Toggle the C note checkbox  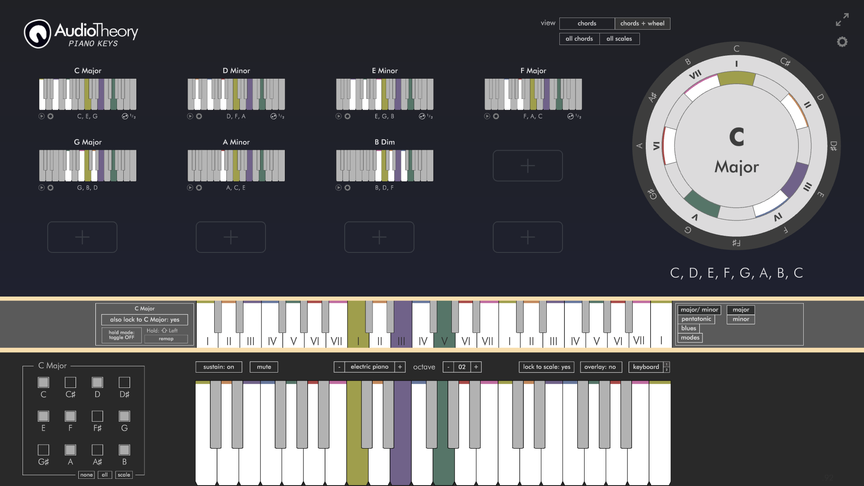(43, 382)
